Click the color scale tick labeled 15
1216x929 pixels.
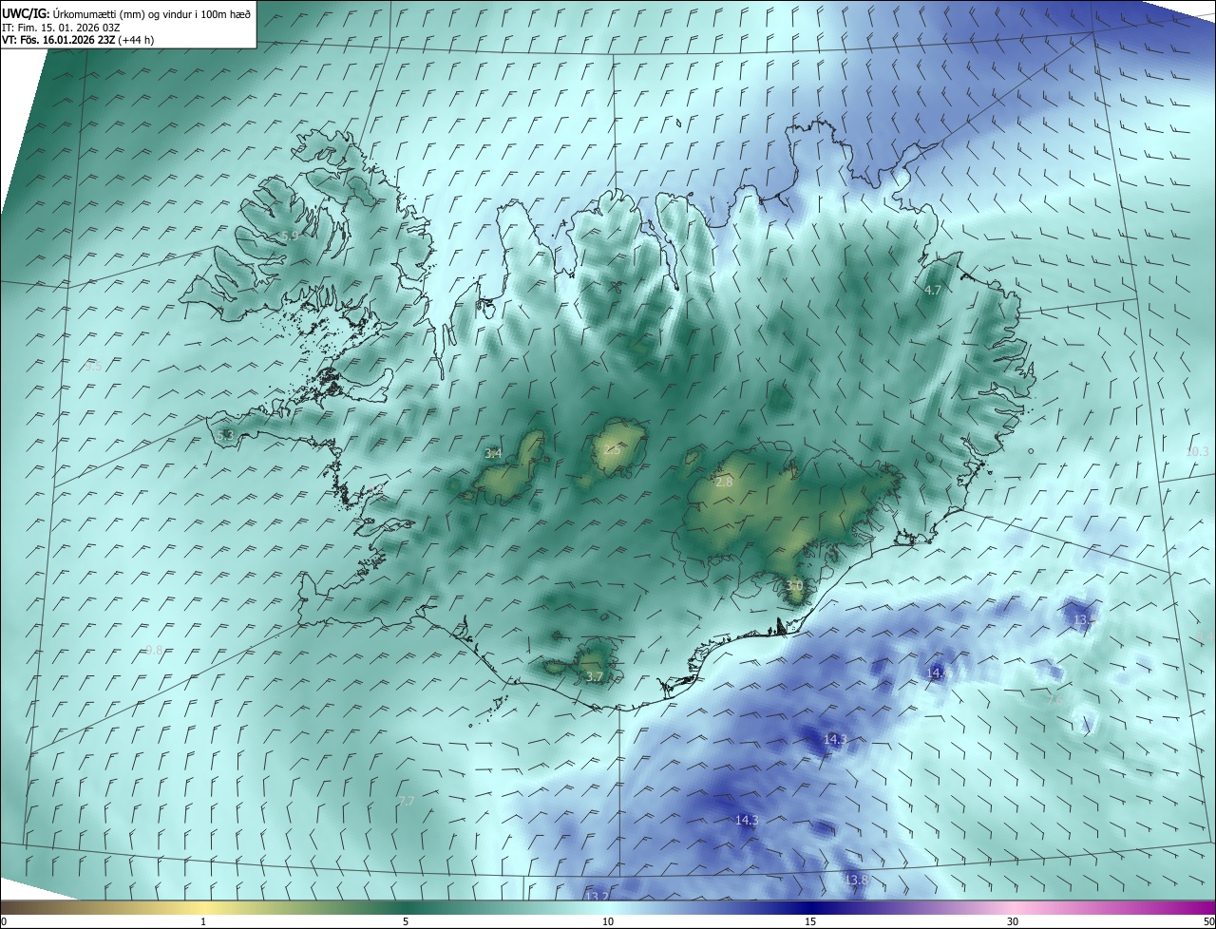click(810, 922)
